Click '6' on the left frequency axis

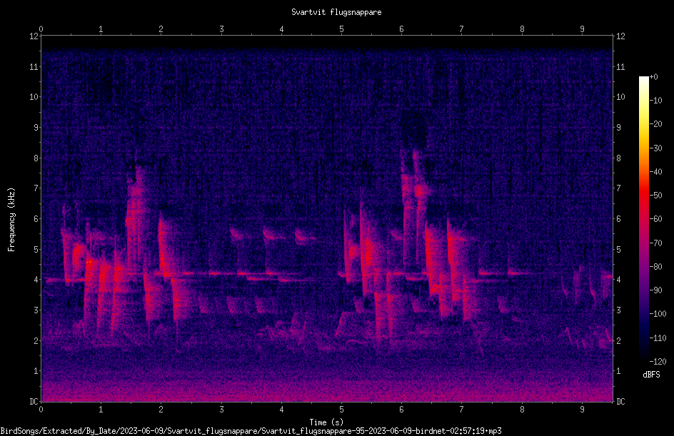(x=36, y=219)
